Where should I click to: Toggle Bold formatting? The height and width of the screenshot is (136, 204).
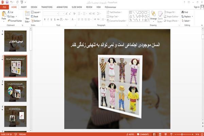tap(45, 19)
